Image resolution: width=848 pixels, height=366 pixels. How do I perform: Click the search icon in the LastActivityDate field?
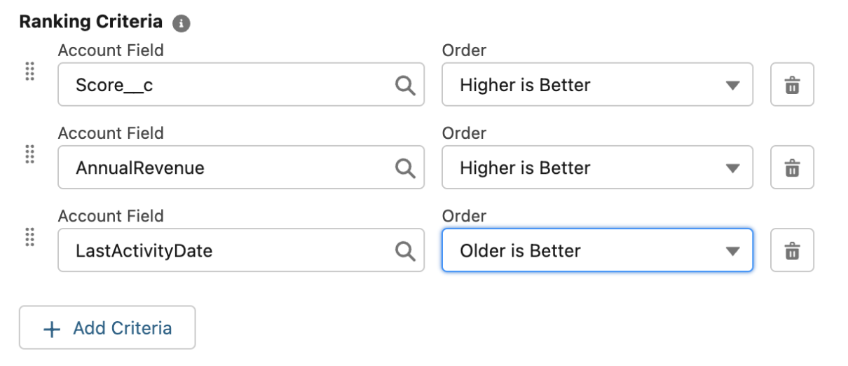tap(405, 250)
